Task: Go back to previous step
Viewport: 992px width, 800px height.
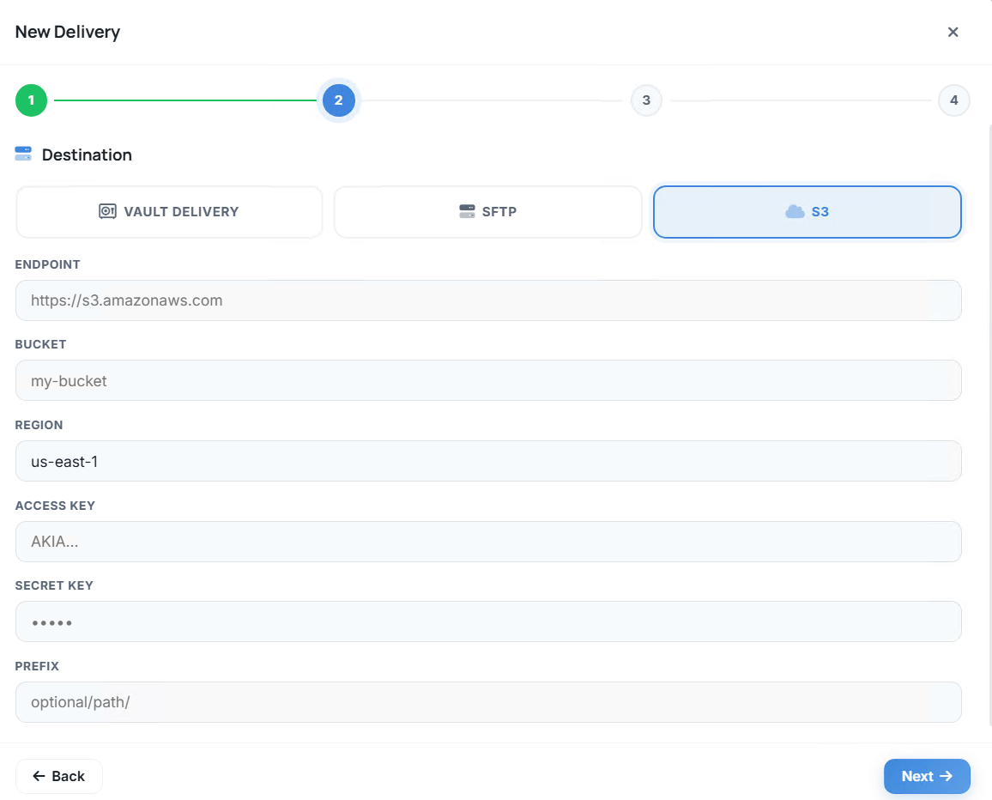Action: pos(59,776)
